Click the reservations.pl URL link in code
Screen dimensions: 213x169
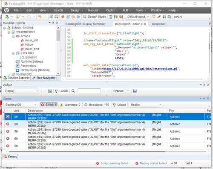[140, 69]
